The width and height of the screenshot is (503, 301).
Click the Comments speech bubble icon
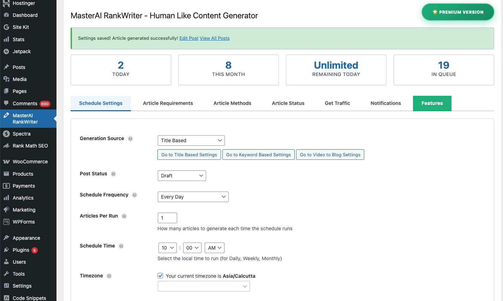coord(6,104)
